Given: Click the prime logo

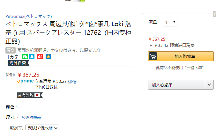Looking at the screenshot, I should point(25,81).
